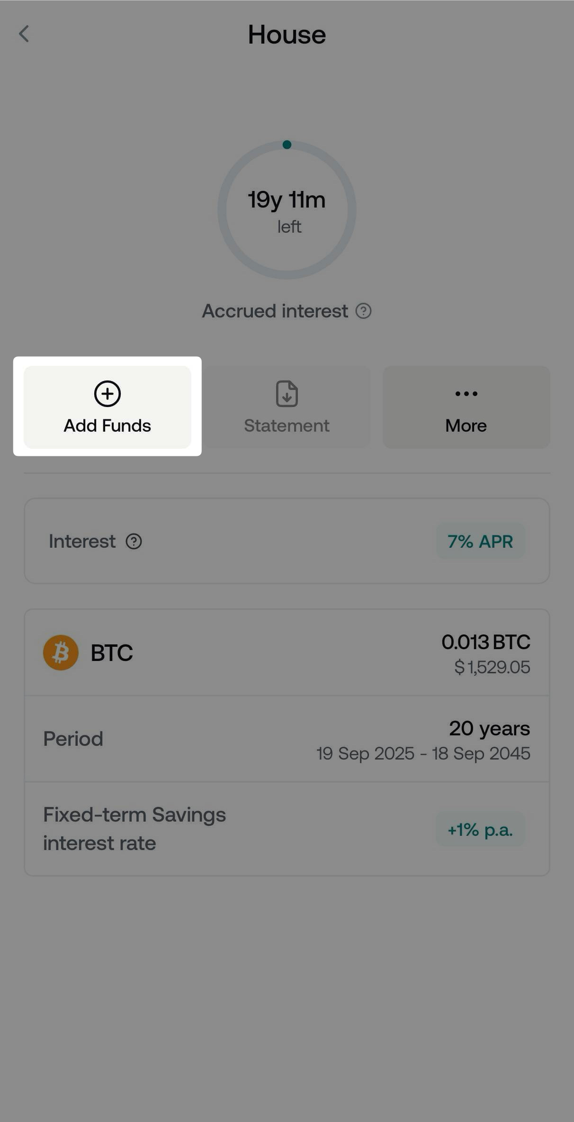Click the 7% APR badge
The width and height of the screenshot is (574, 1122).
tap(480, 541)
